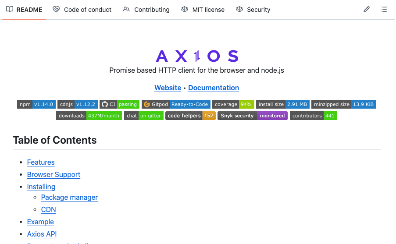Click the Gitpod Ready-to-Code badge
Viewport: 396px width, 244px height.
(x=176, y=104)
